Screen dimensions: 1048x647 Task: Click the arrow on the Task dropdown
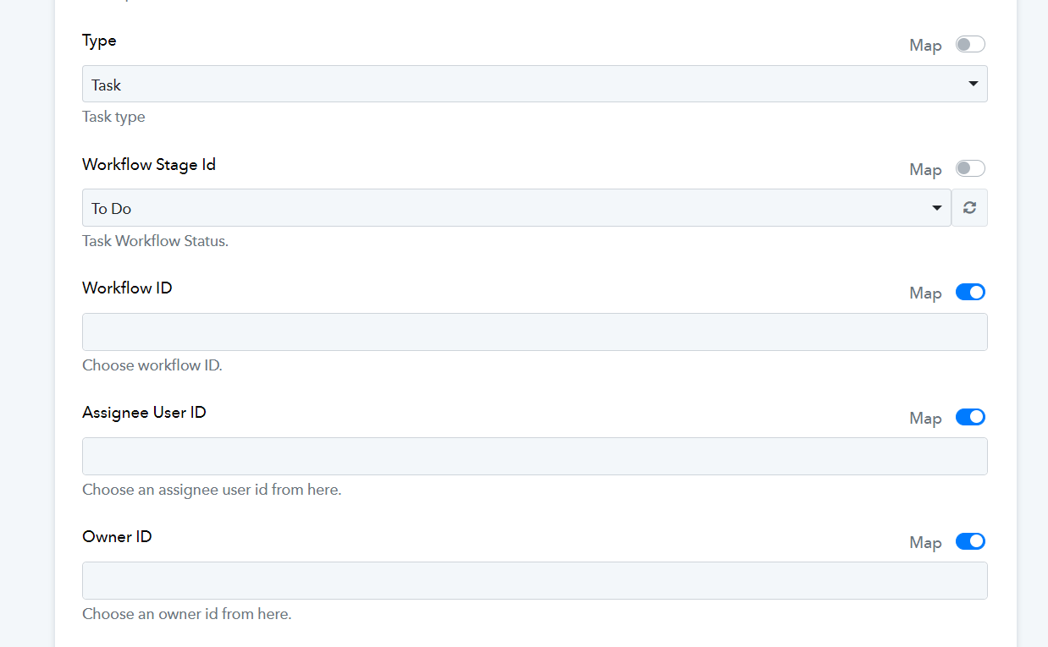[973, 84]
